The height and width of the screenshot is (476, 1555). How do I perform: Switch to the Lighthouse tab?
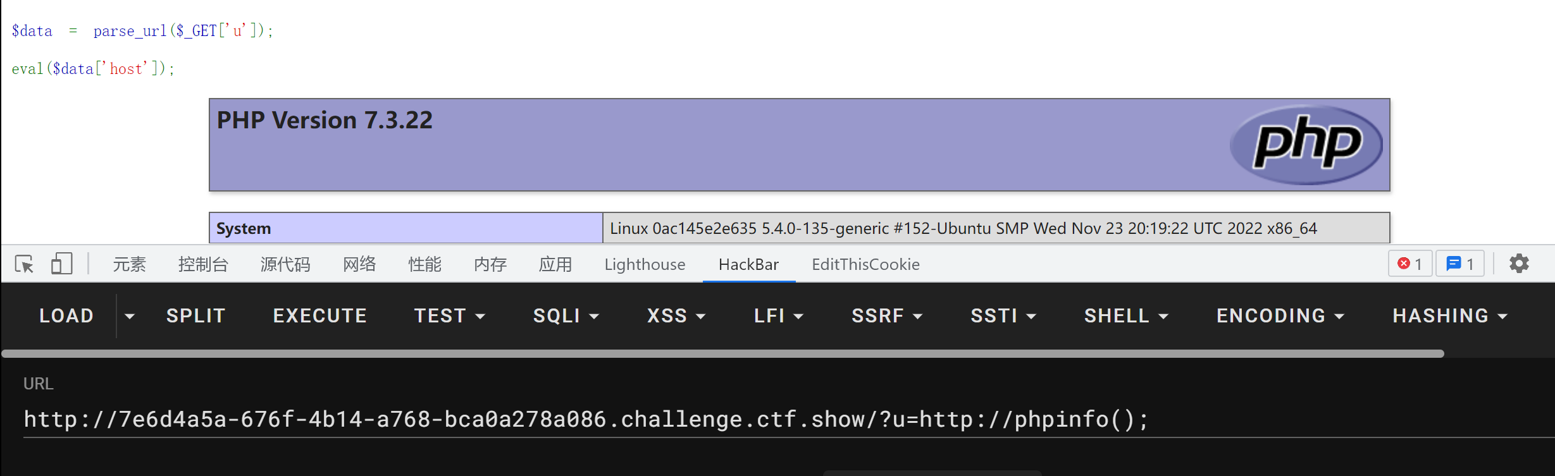(x=645, y=264)
